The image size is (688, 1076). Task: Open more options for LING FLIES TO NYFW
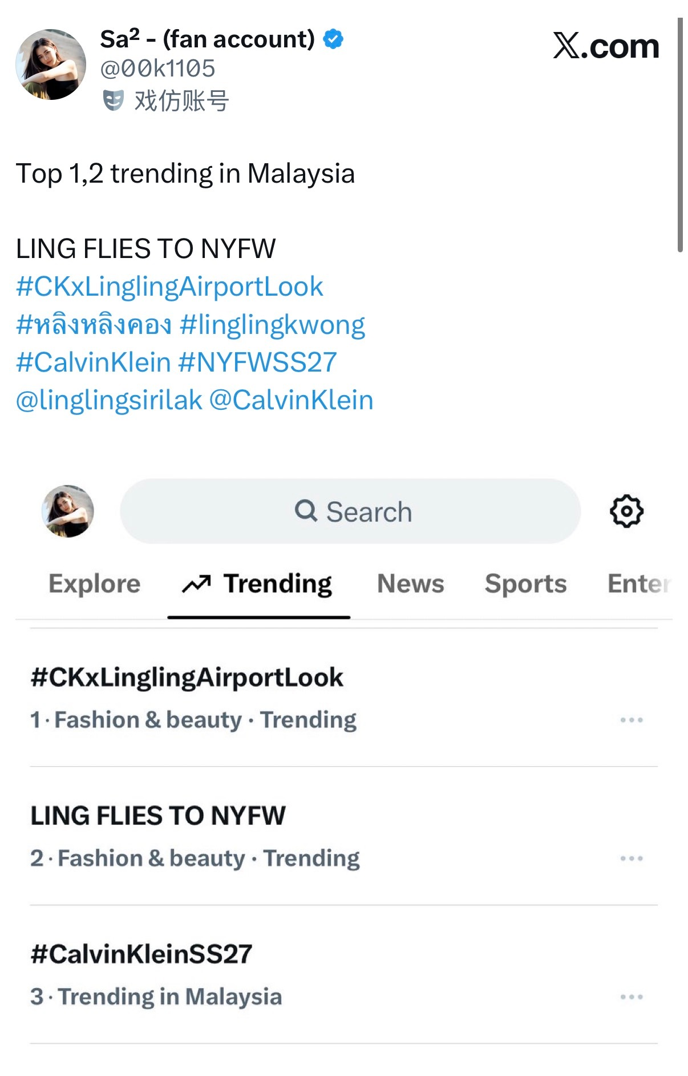pos(632,858)
